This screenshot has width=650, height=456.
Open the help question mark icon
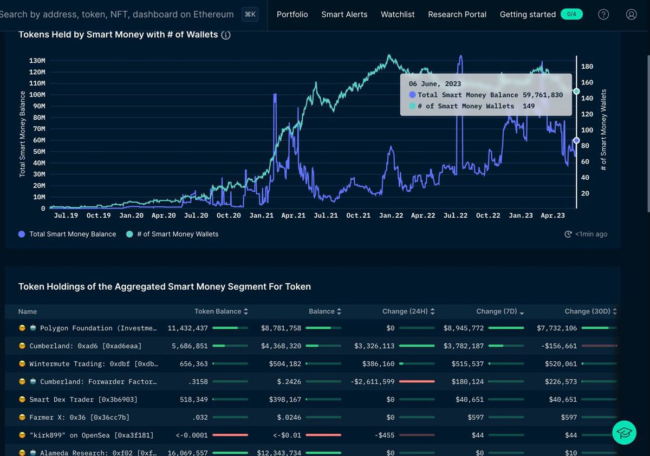603,15
